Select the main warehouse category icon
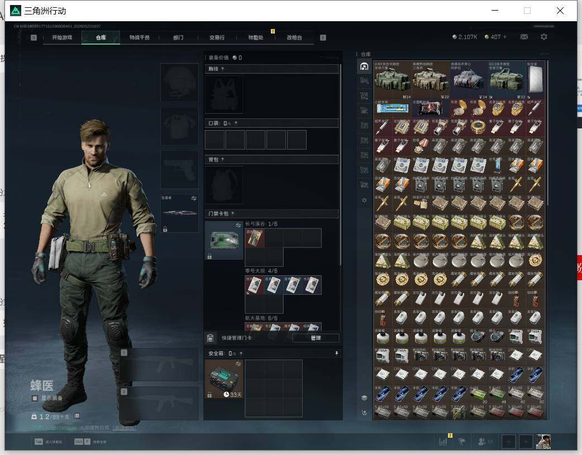 pyautogui.click(x=364, y=66)
